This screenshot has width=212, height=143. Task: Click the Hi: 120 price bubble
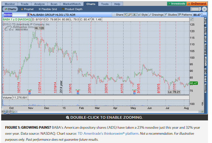click(39, 28)
